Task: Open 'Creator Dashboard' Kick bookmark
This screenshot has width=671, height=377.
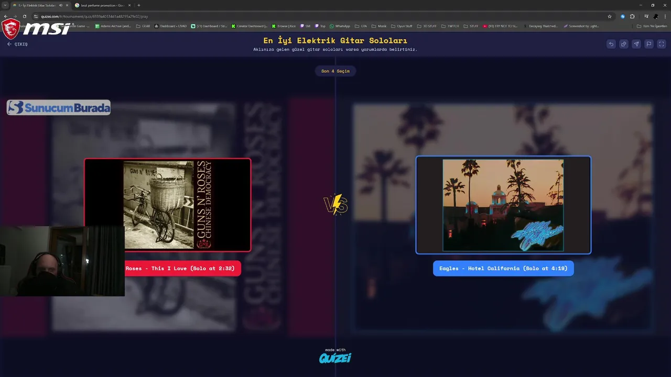Action: coord(249,26)
